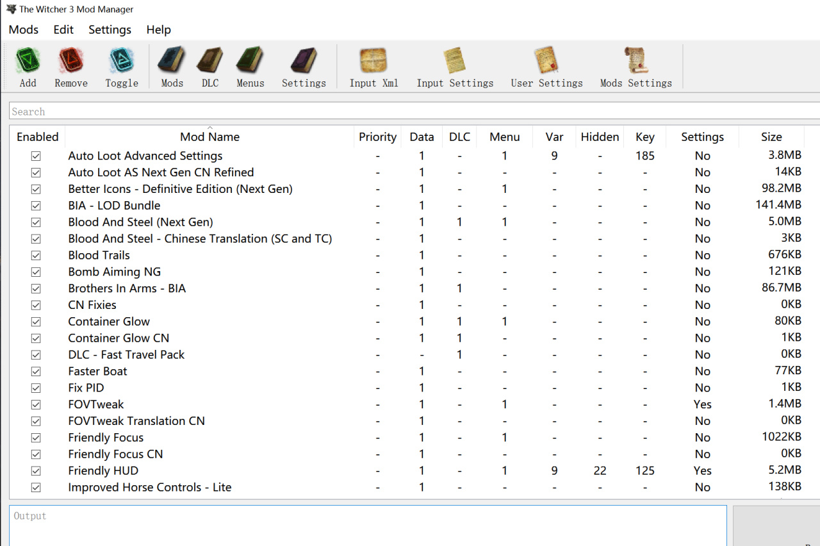Sort the list by Enabled column header

click(37, 136)
